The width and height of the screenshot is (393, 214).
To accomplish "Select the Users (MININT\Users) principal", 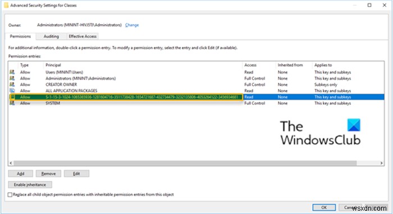I will [65, 72].
